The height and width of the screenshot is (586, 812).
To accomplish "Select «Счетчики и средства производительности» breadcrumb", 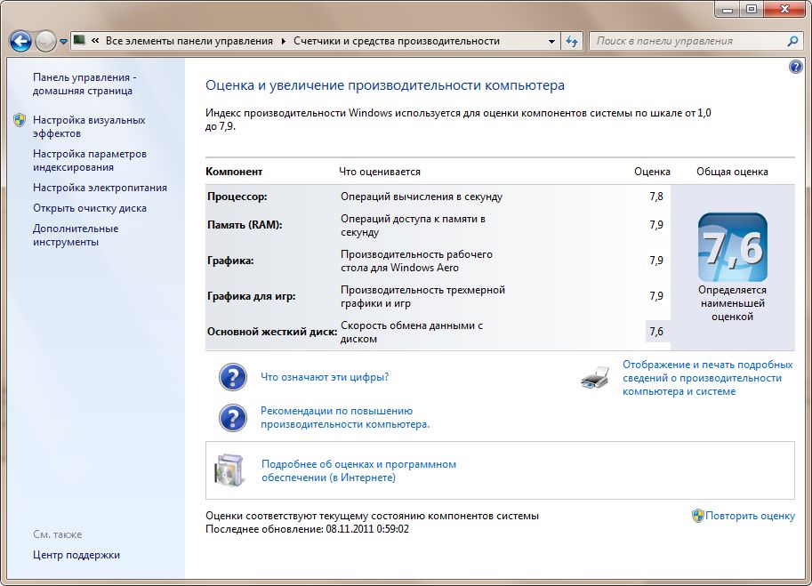I will 396,41.
